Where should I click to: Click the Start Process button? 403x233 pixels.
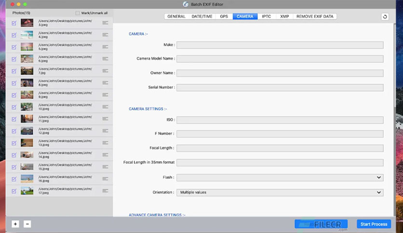pyautogui.click(x=374, y=224)
